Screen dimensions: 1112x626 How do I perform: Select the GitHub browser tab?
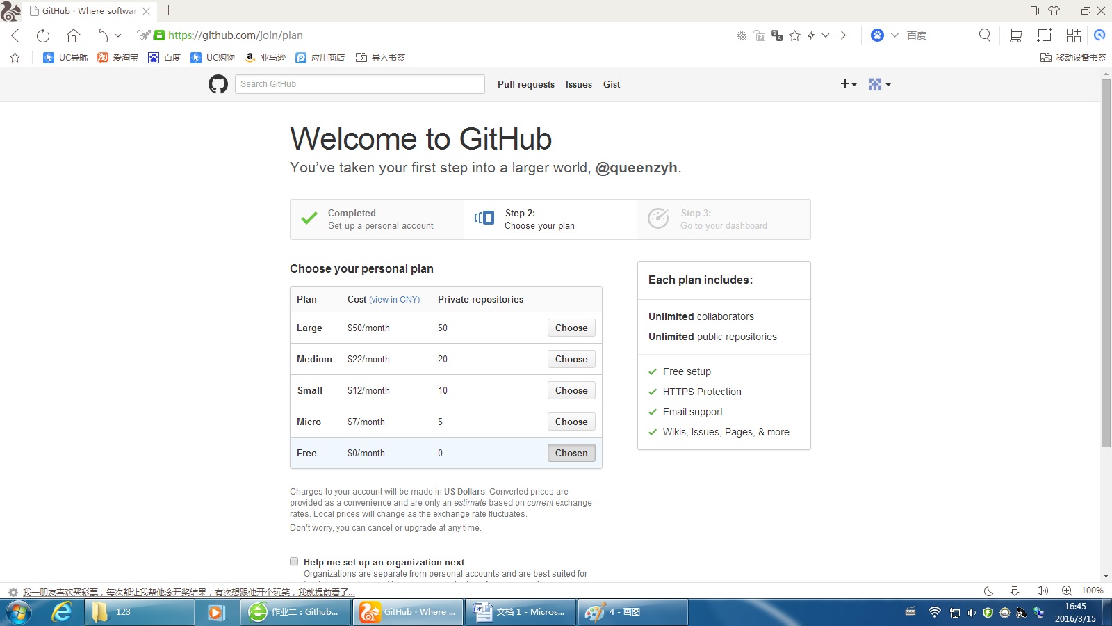89,11
